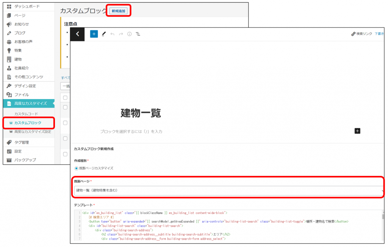
Task: Open カスタムブロック submenu item
Action: tap(28, 123)
